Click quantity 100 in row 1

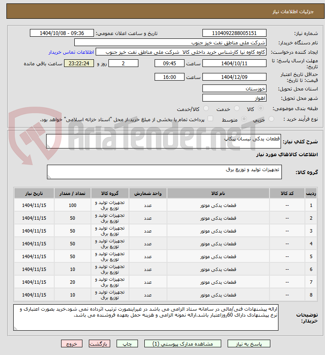coord(73,205)
